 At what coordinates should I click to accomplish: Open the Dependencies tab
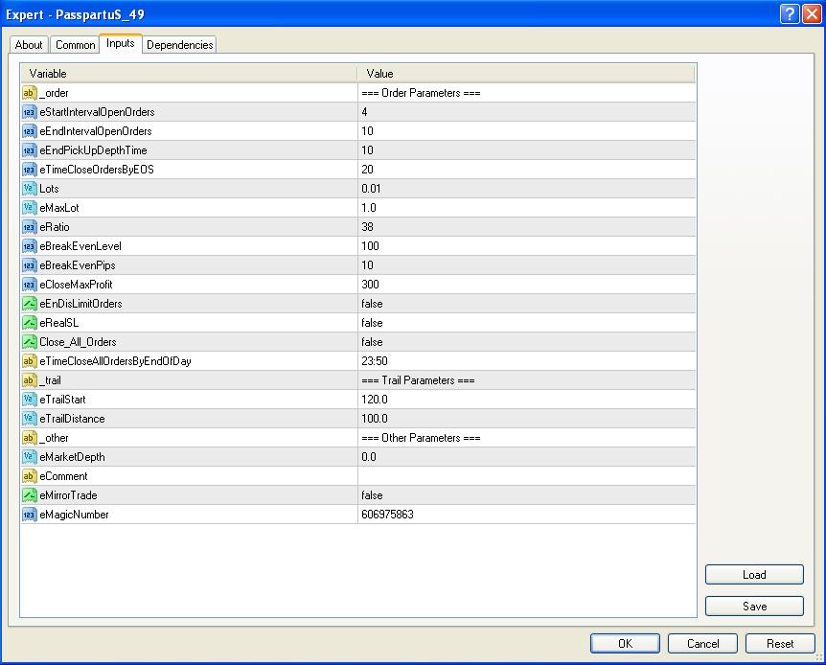[x=179, y=45]
